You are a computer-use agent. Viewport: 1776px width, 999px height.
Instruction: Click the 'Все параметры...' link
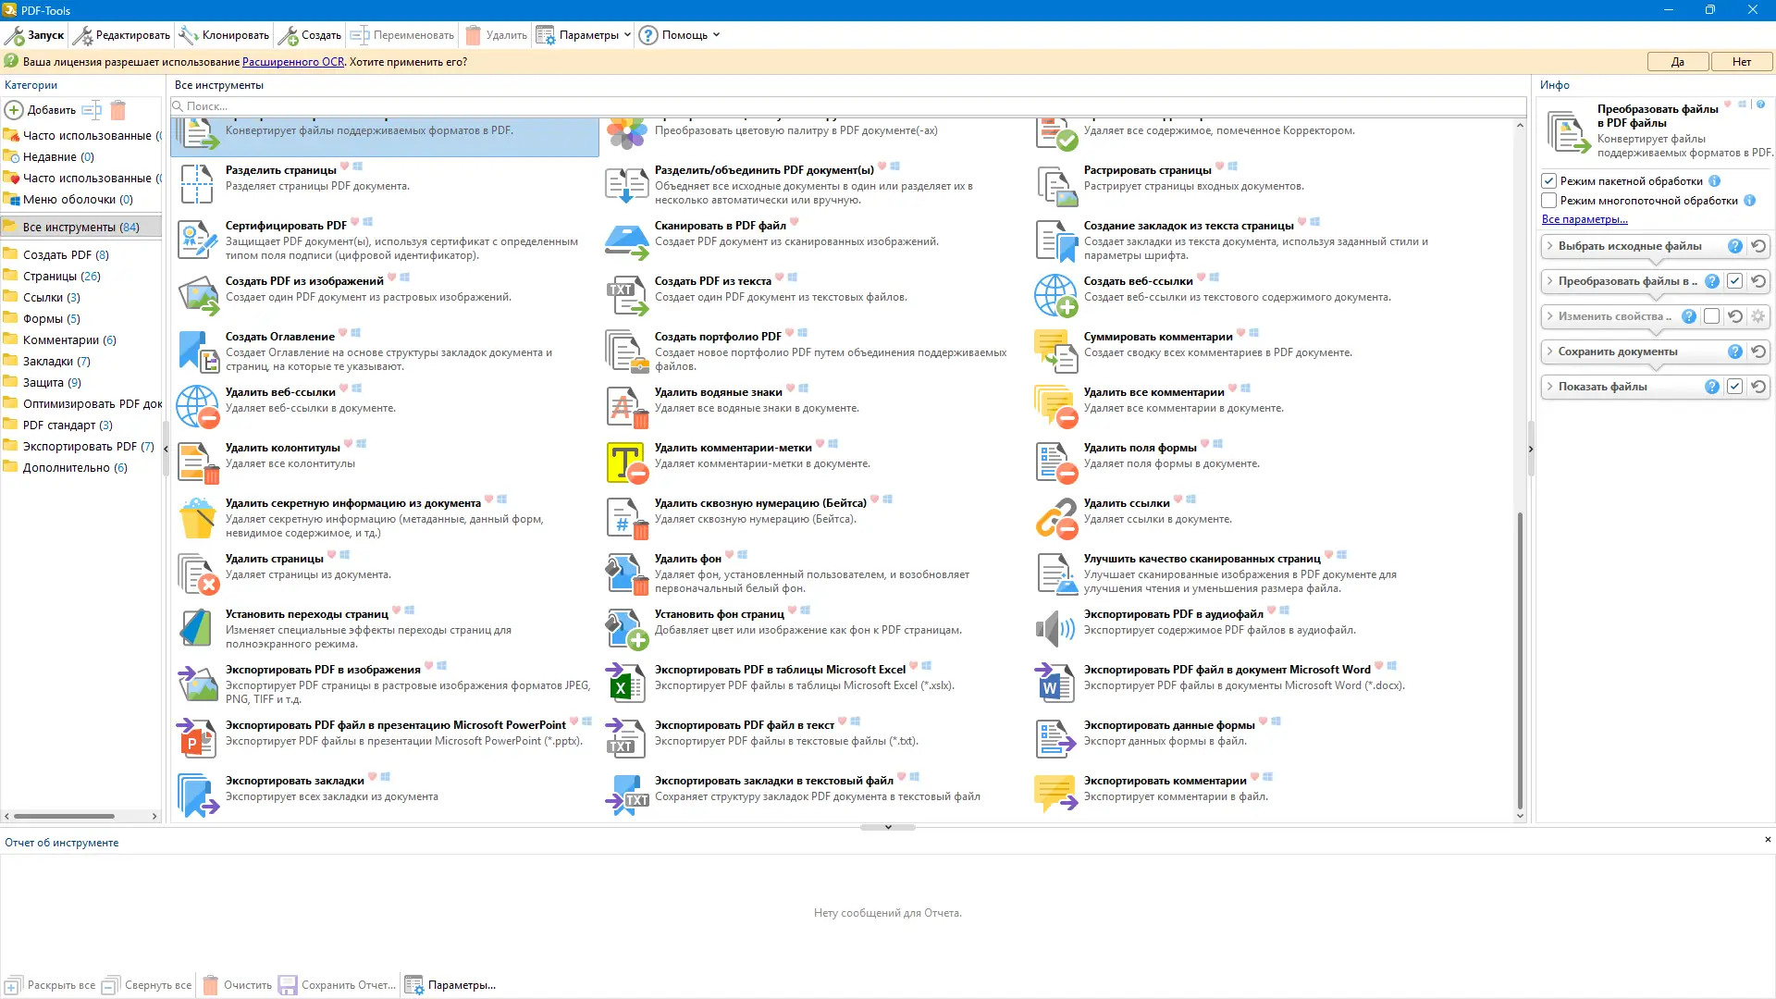point(1584,219)
